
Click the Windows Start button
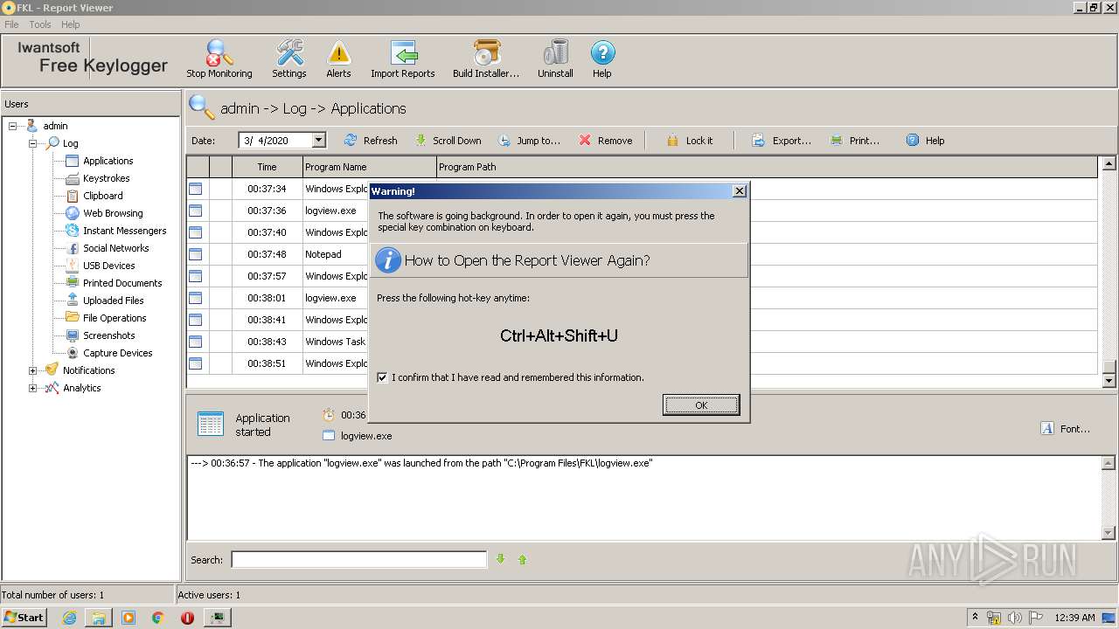tap(24, 617)
